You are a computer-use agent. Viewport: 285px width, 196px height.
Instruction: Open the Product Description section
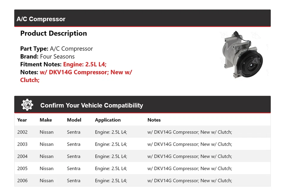tap(53, 33)
